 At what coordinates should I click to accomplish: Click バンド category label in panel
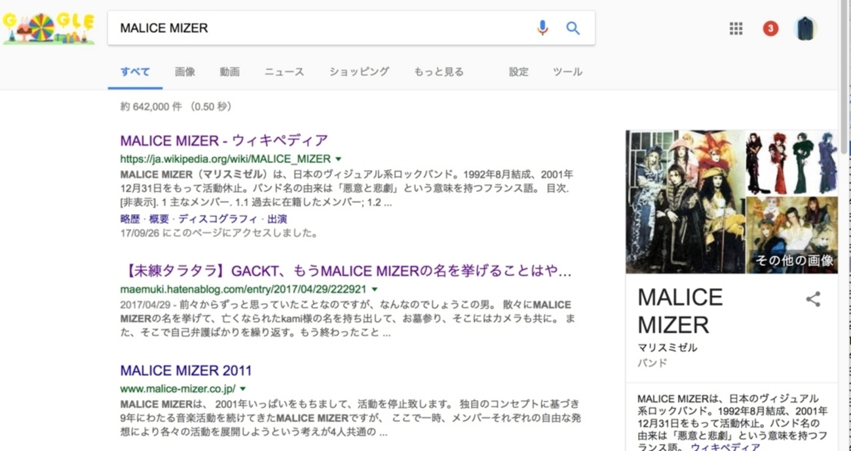(x=652, y=363)
